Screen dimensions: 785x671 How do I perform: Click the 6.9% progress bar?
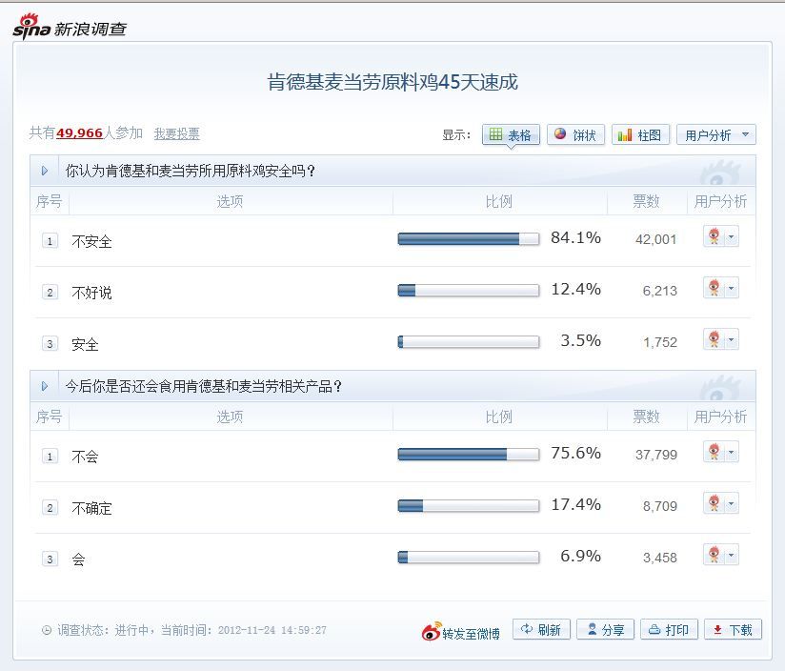(x=469, y=557)
